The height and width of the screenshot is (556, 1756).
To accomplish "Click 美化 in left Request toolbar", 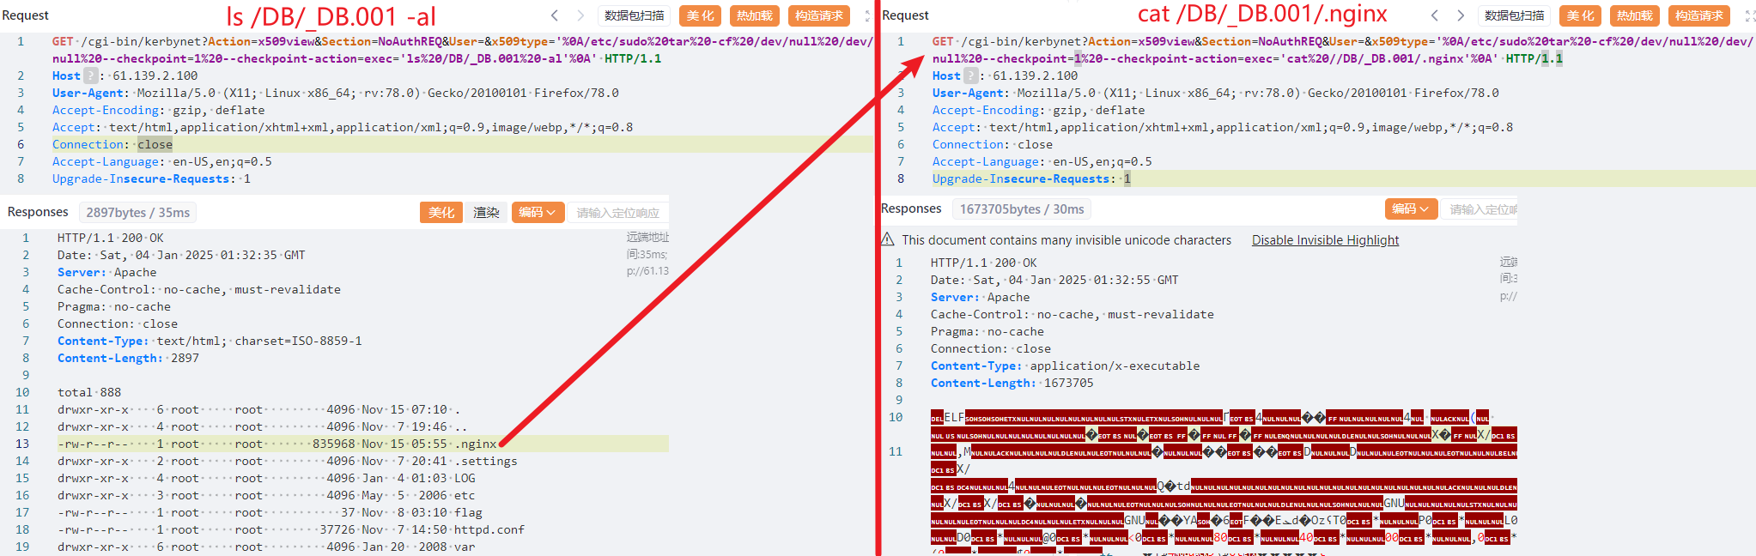I will tap(701, 15).
